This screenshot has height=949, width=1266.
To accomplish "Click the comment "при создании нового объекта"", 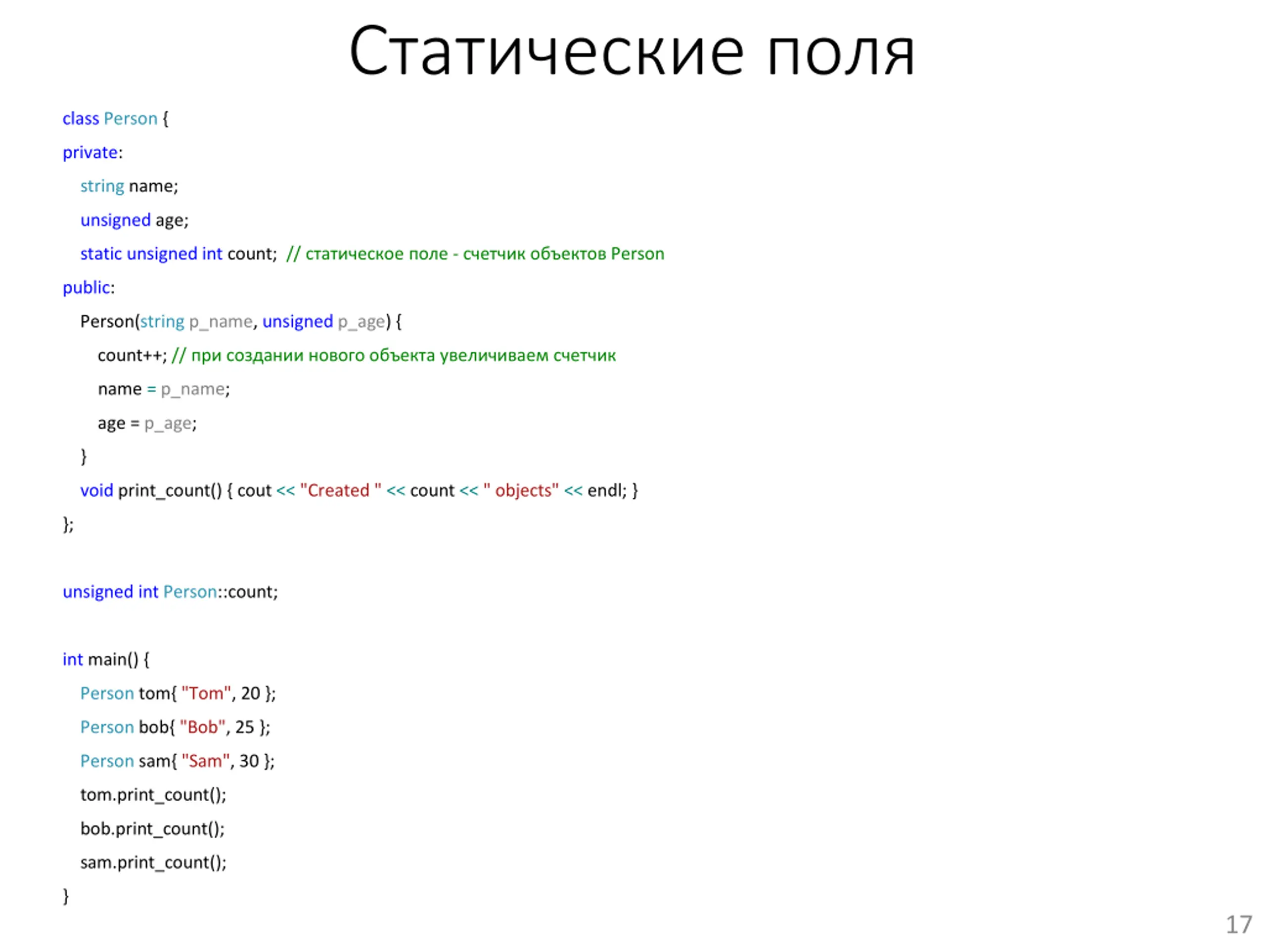I will click(x=394, y=355).
